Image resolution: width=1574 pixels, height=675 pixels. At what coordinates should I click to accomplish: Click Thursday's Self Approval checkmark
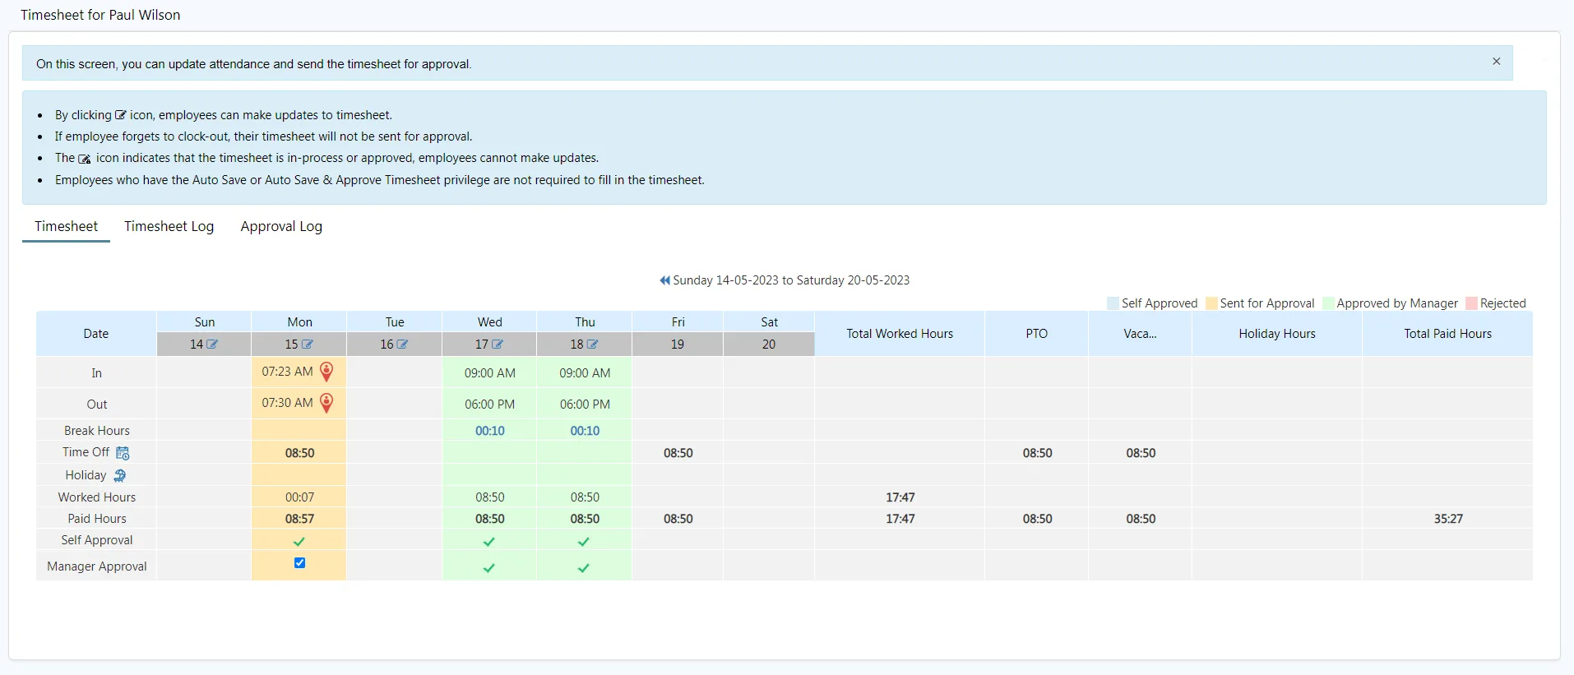coord(584,542)
